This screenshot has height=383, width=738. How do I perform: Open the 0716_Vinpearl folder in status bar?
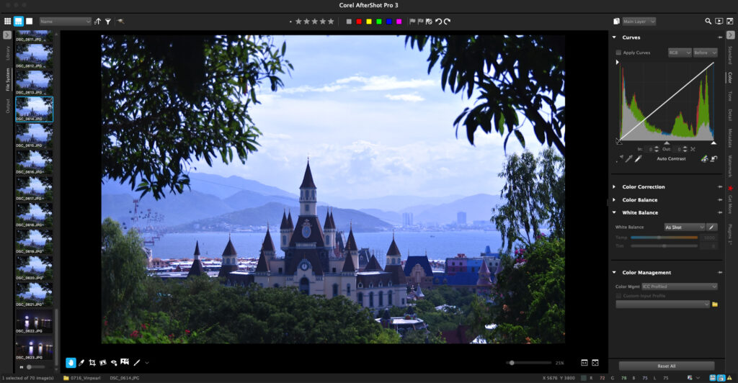tap(82, 378)
